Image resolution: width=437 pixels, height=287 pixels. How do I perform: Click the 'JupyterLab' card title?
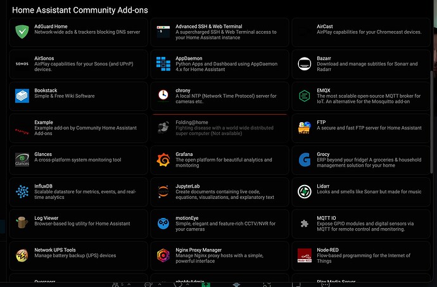tap(187, 186)
